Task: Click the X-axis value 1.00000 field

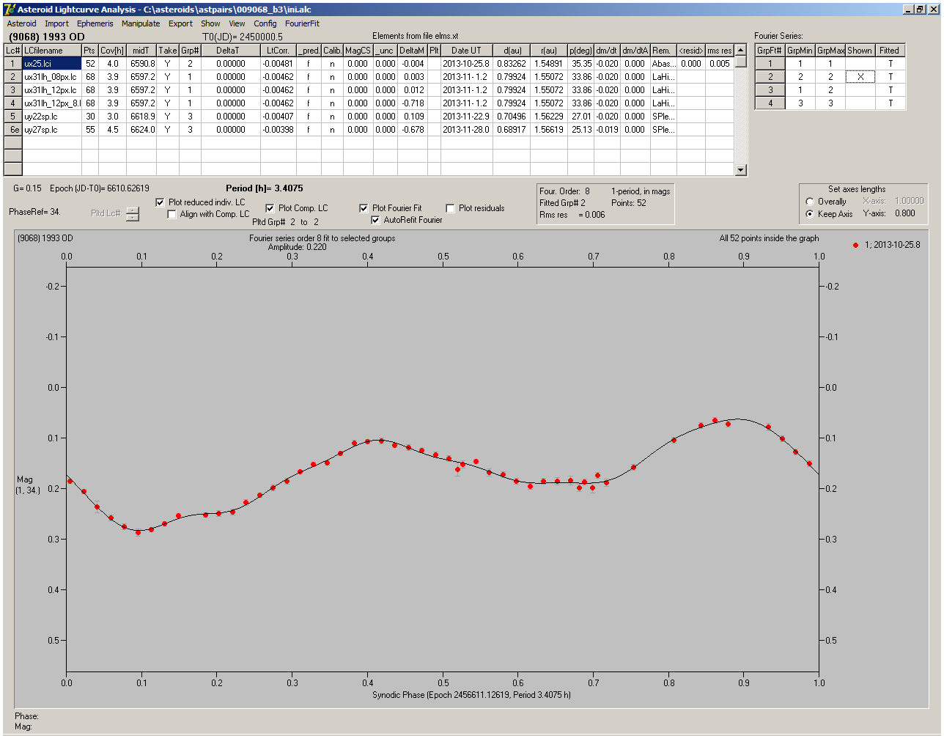Action: click(x=909, y=201)
